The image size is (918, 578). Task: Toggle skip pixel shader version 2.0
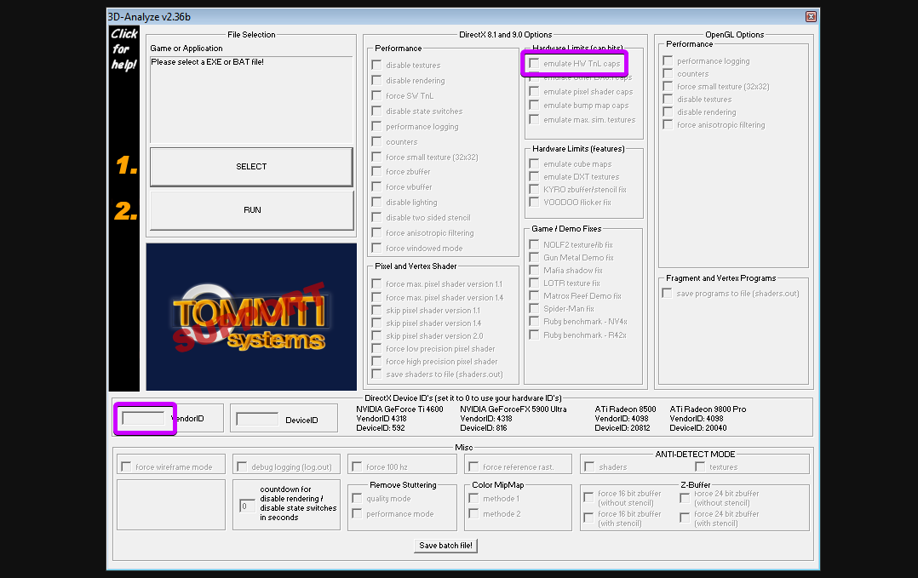pyautogui.click(x=376, y=335)
